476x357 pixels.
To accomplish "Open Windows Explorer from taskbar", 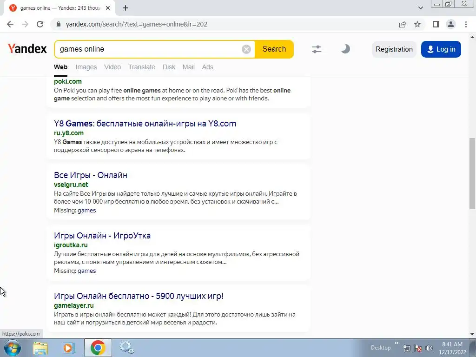I will pos(40,348).
